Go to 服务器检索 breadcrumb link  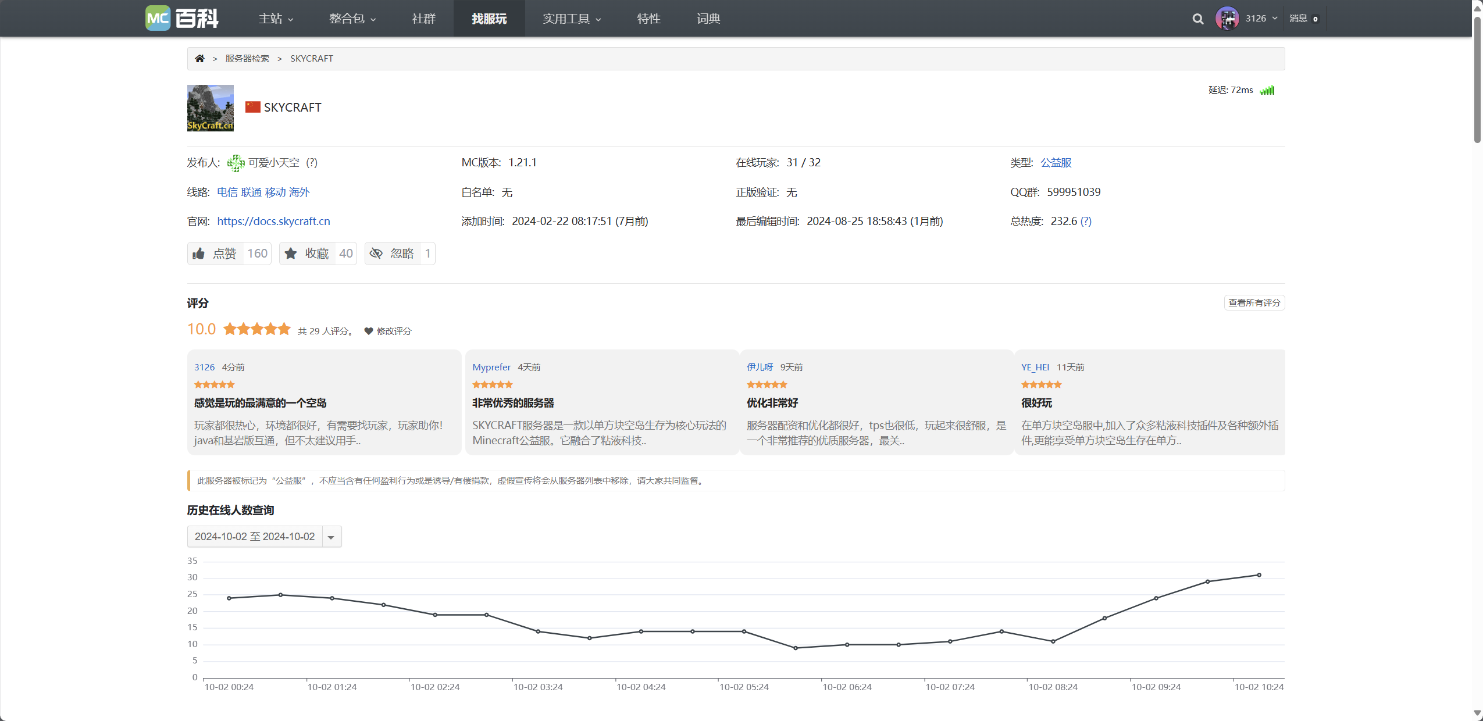coord(247,58)
